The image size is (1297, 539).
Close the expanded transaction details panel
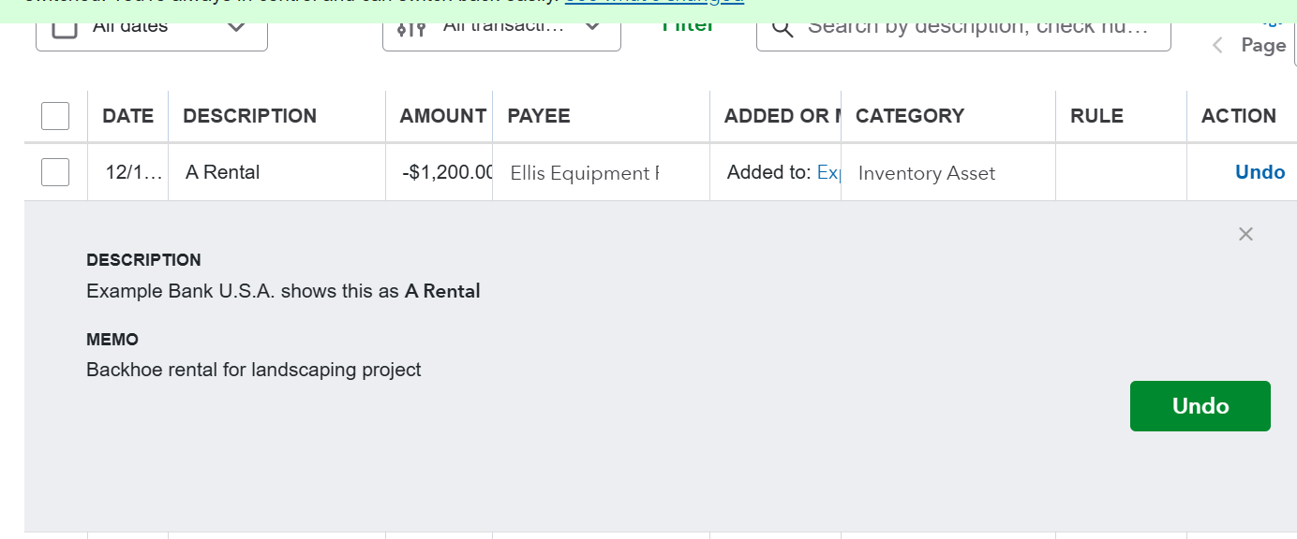click(x=1245, y=234)
